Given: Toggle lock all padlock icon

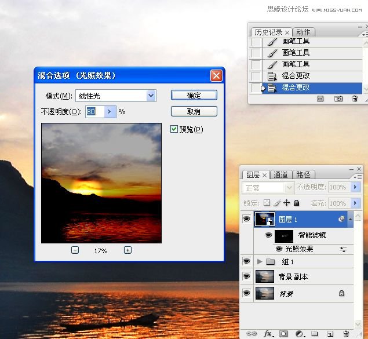Looking at the screenshot, I should click(x=296, y=203).
